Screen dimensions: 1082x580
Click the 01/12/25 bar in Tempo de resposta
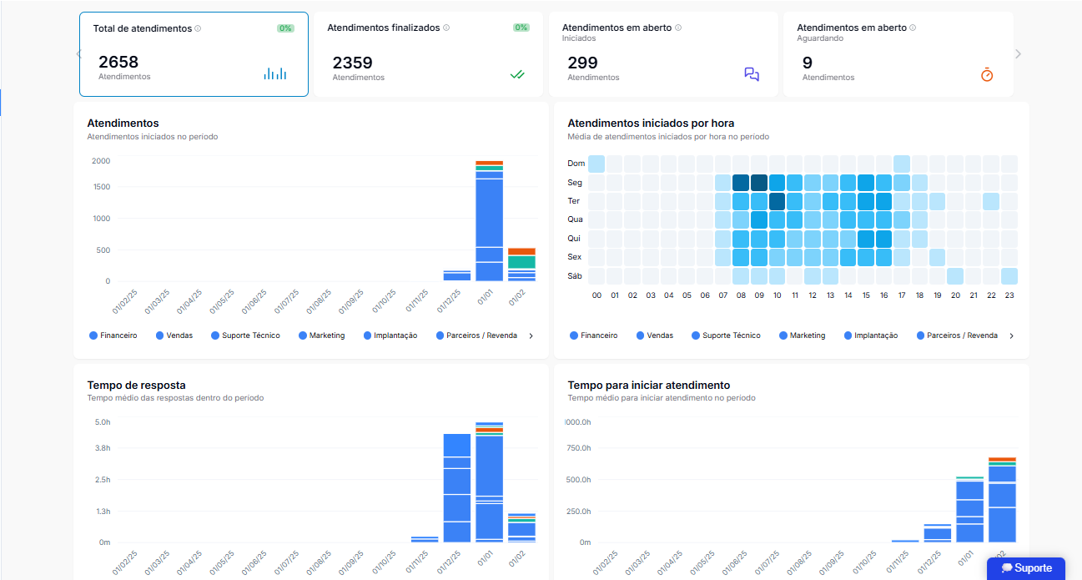click(457, 488)
